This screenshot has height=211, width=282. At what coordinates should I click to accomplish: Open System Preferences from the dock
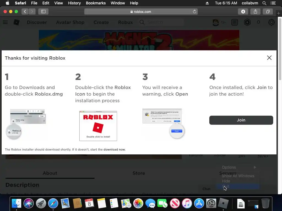[211, 204]
